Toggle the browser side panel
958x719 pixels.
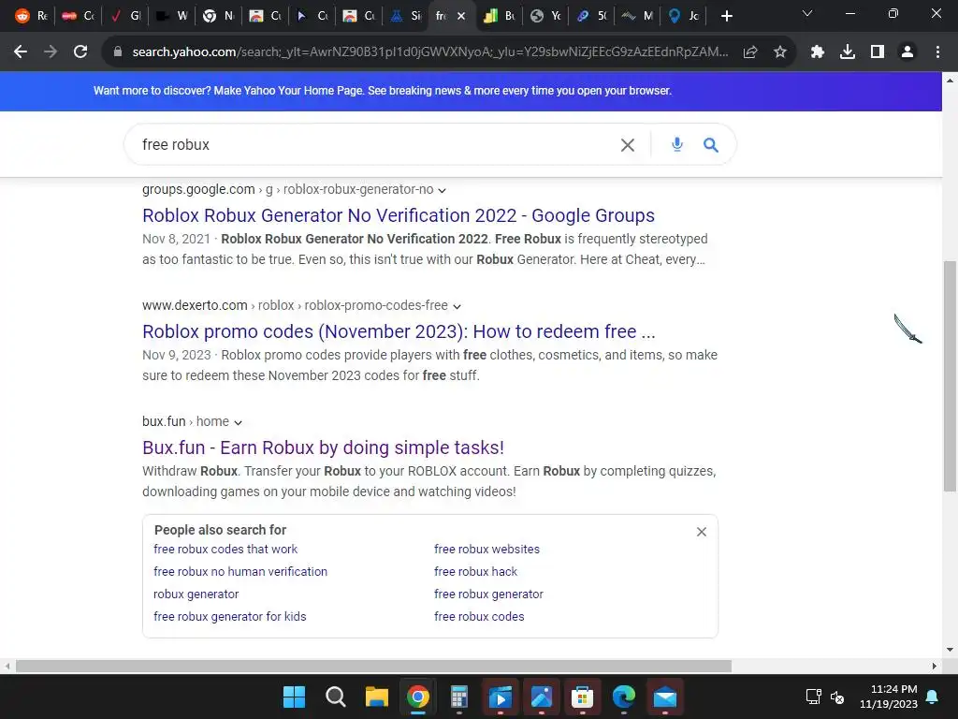[878, 52]
